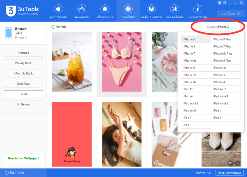Image resolution: width=247 pixels, height=177 pixels.
Task: Open the Total Rank category
Action: (23, 84)
